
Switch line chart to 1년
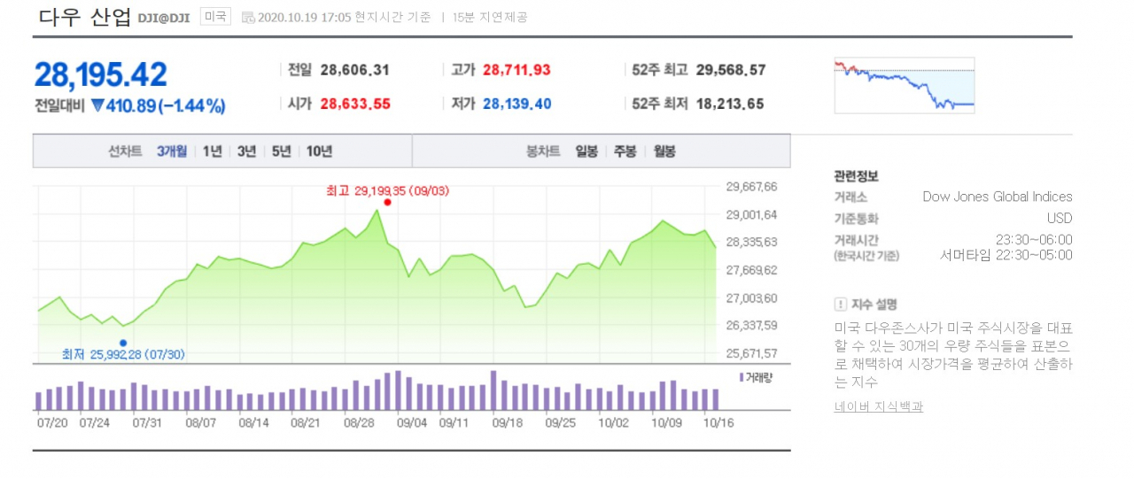[x=212, y=151]
